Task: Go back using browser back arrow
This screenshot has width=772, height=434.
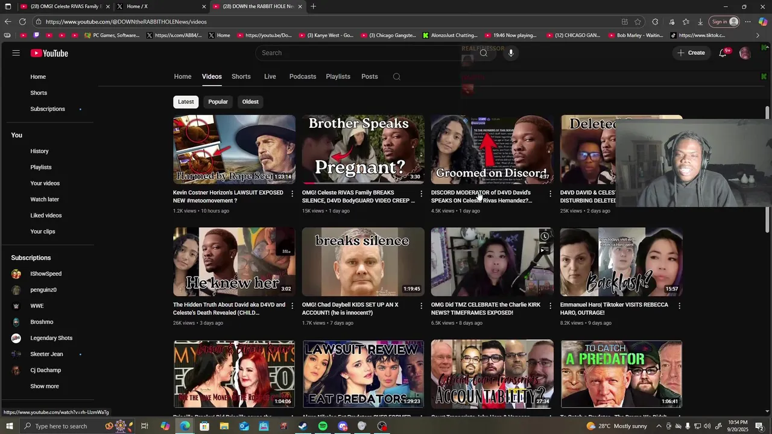Action: (8, 22)
